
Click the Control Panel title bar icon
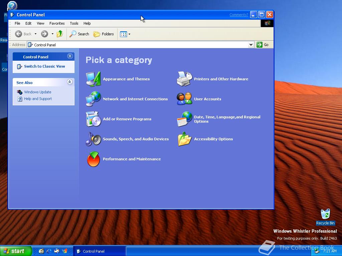click(12, 15)
